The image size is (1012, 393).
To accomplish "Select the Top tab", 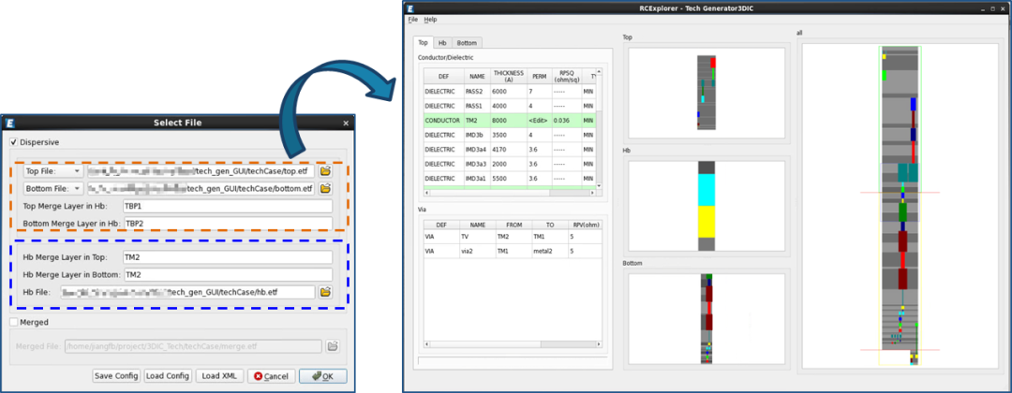I will tap(423, 42).
